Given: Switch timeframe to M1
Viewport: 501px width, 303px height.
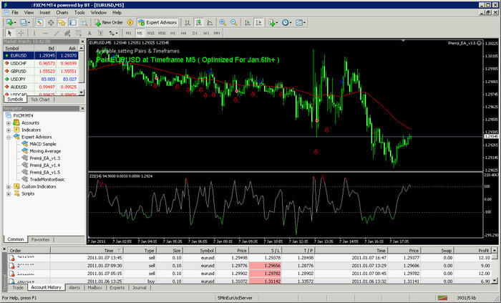Looking at the screenshot, I should pyautogui.click(x=128, y=33).
